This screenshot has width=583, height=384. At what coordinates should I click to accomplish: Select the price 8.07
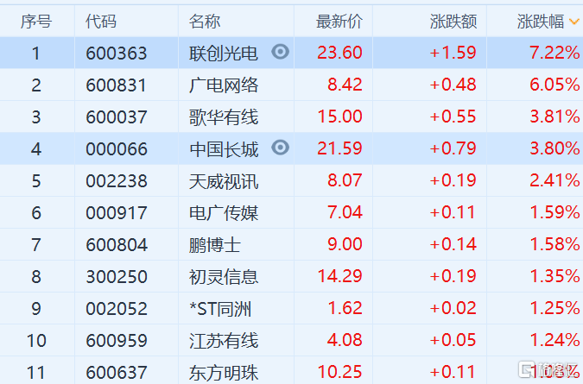345,180
